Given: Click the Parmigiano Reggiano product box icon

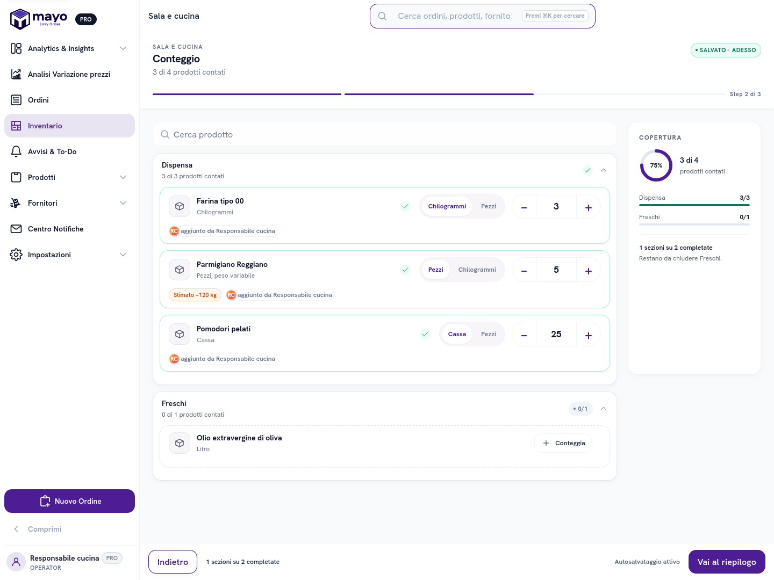Looking at the screenshot, I should [180, 270].
